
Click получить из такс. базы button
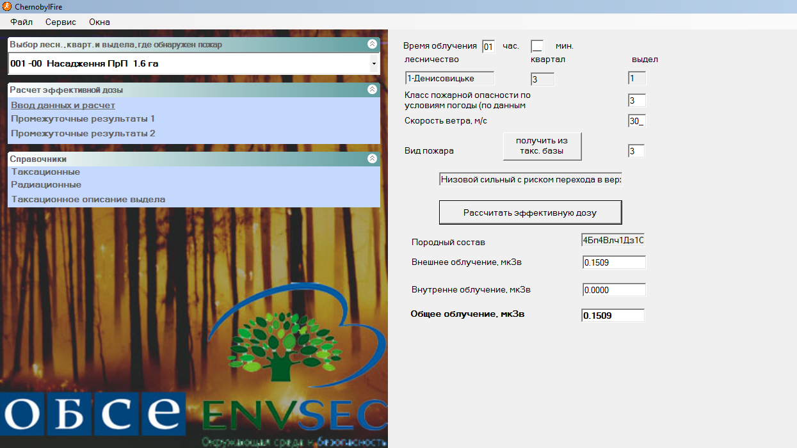[x=542, y=146]
